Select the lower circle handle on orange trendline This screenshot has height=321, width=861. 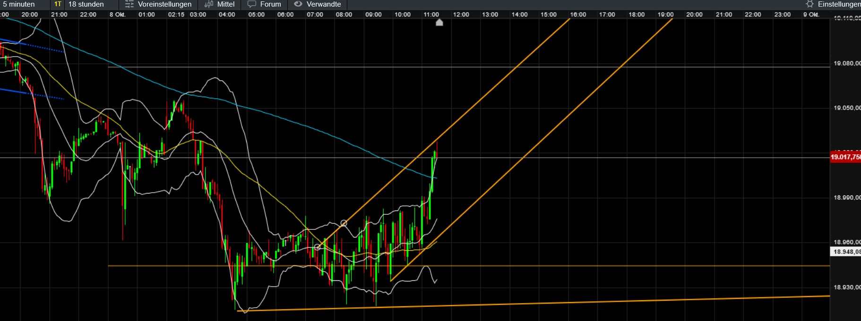click(318, 247)
